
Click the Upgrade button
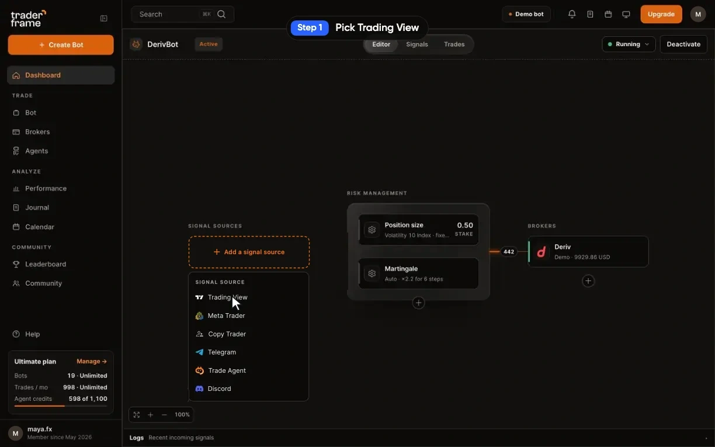pos(661,14)
